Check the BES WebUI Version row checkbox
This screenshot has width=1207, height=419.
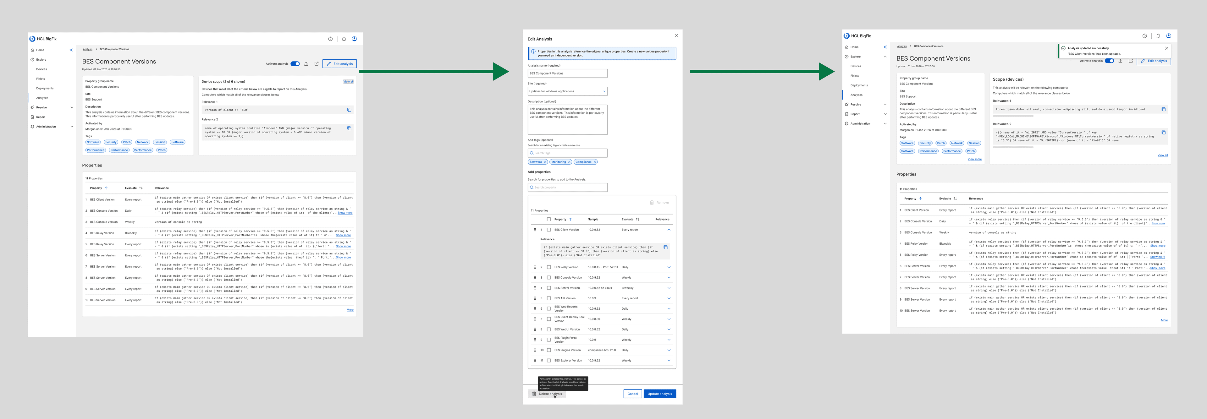pyautogui.click(x=549, y=329)
